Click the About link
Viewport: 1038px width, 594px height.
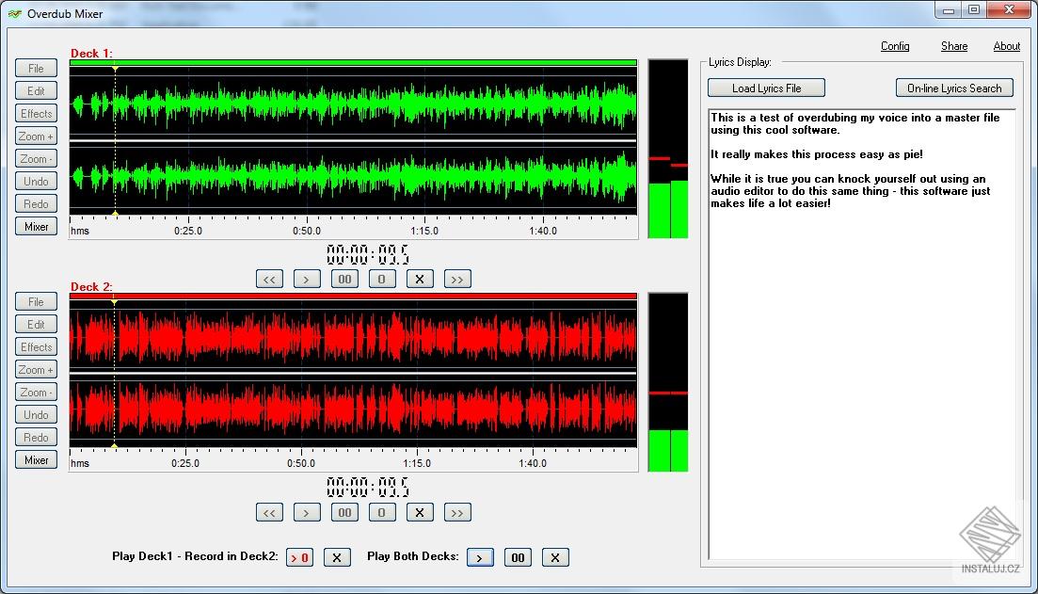(x=1006, y=46)
